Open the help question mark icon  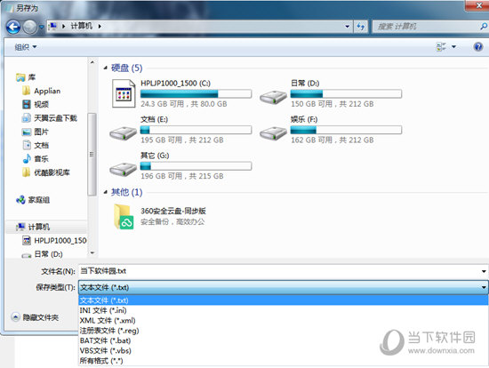point(477,47)
